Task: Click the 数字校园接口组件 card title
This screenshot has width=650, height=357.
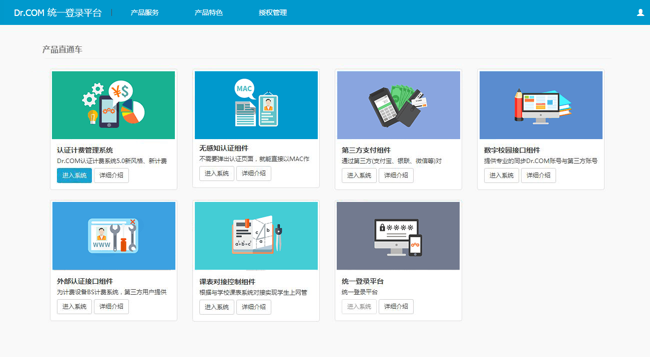Action: pos(512,150)
